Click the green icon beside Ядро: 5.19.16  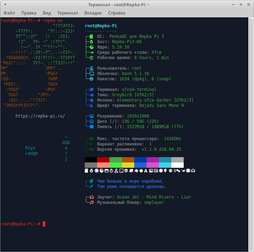pos(91,47)
